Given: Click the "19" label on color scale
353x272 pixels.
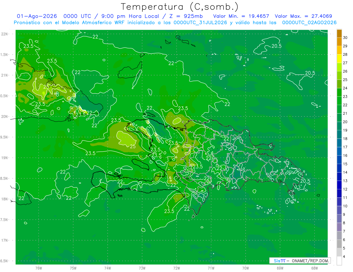Looking at the screenshot, I should pyautogui.click(x=345, y=130).
